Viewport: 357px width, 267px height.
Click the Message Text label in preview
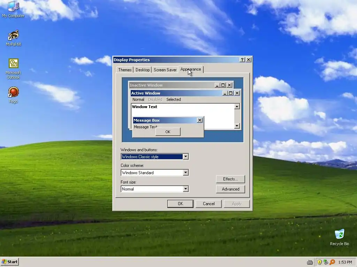pos(145,127)
